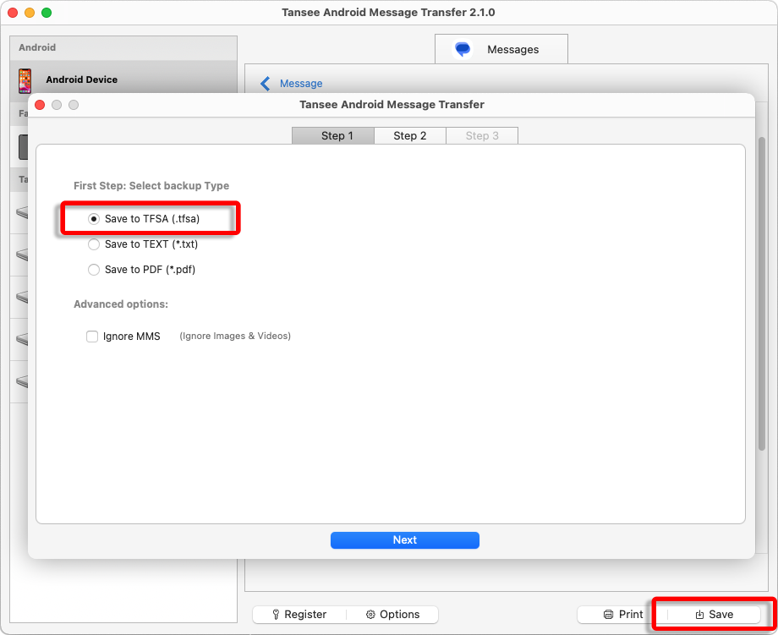The image size is (778, 635).
Task: Click the blue Next button
Action: click(x=405, y=540)
